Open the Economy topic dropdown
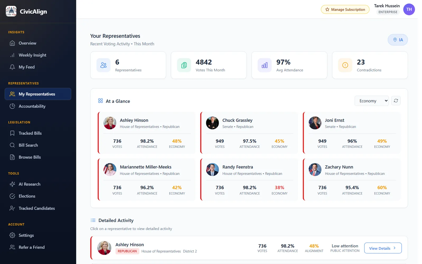The image size is (422, 264). [x=372, y=101]
